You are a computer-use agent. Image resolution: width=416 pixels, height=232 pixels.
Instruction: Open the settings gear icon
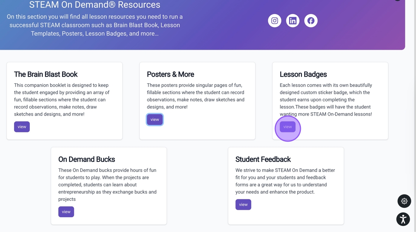pyautogui.click(x=404, y=201)
